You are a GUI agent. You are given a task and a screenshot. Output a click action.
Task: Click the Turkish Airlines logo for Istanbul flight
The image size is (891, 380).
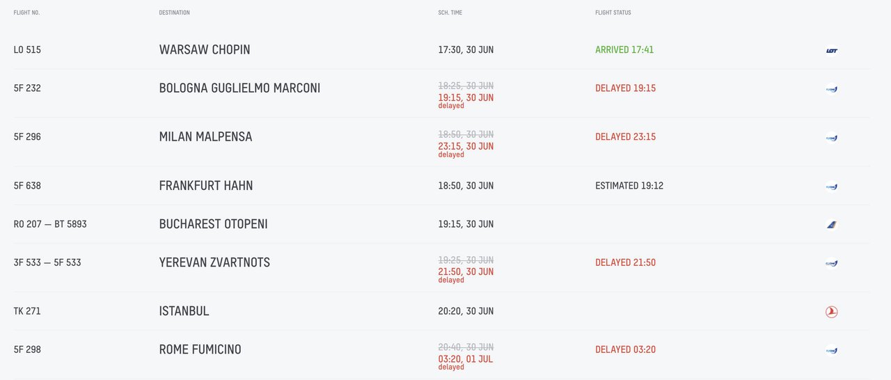tap(831, 311)
